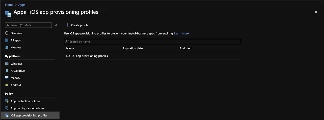Click the App protection policies icon
Viewport: 324px width, 120px height.
(x=7, y=101)
